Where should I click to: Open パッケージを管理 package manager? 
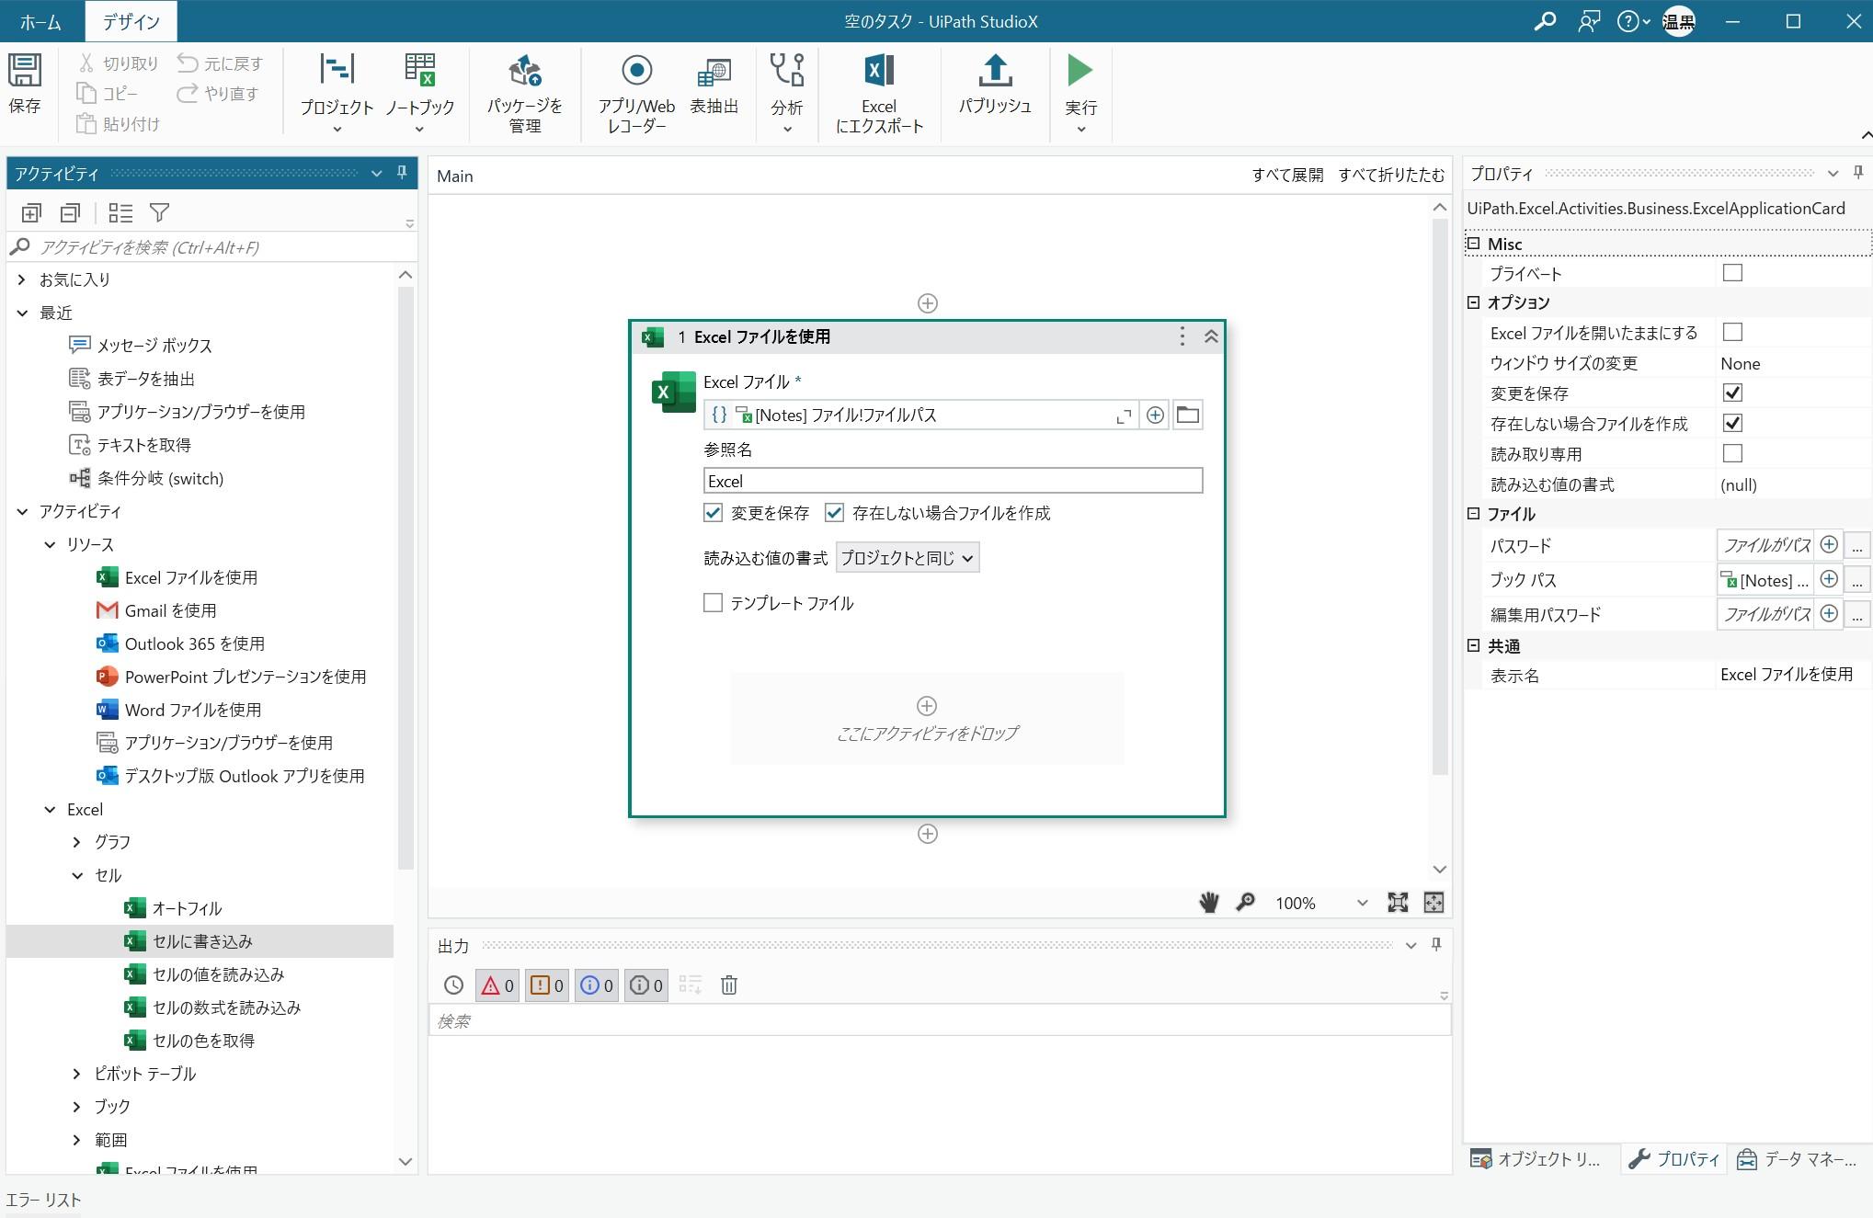click(x=524, y=93)
